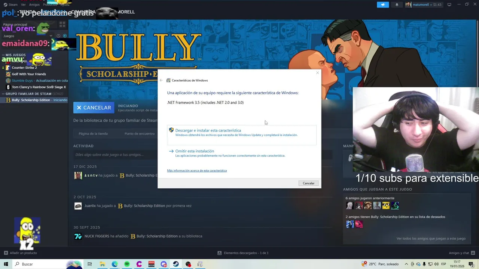Open Steam notifications bell
479x269 pixels.
pos(397,4)
